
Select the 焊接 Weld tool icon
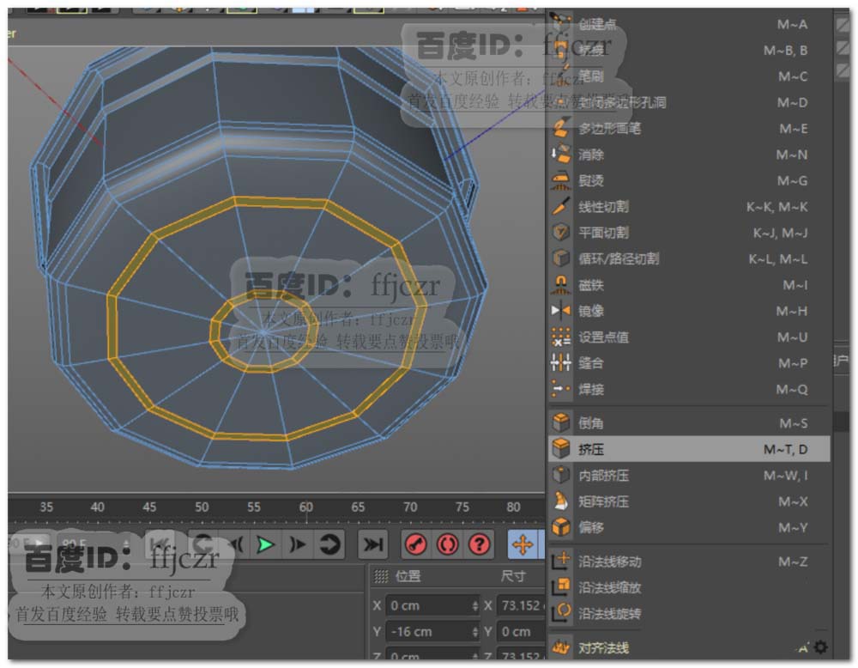click(x=561, y=389)
